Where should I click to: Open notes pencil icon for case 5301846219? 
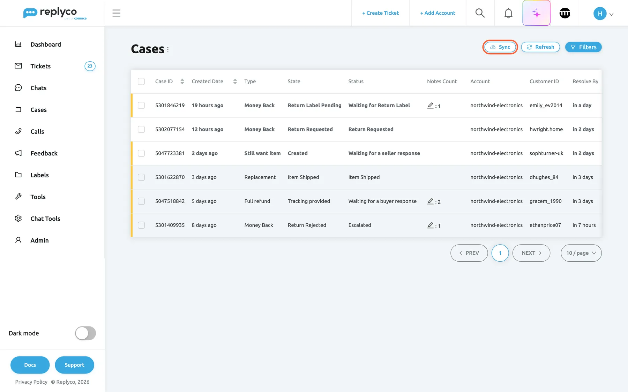[431, 105]
